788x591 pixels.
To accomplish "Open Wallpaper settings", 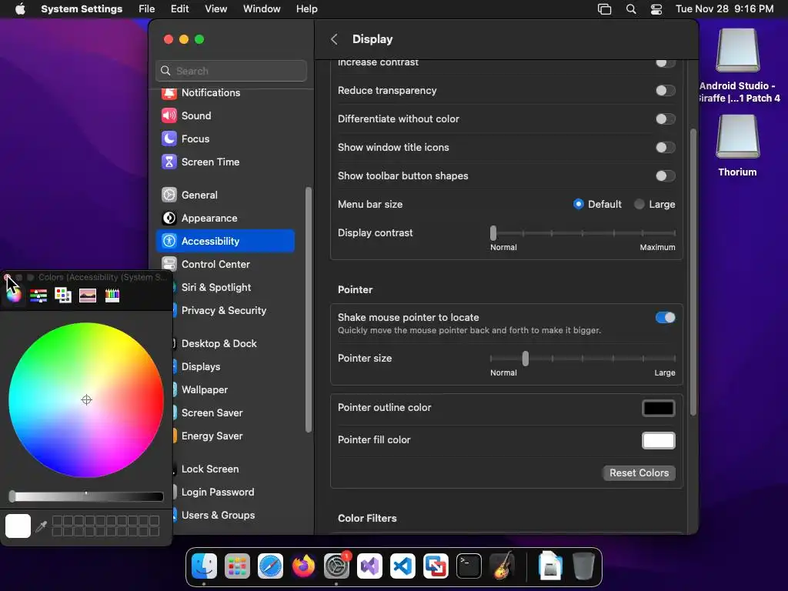I will pos(205,390).
